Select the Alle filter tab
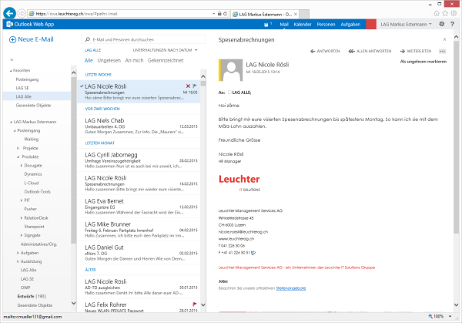Image resolution: width=462 pixels, height=323 pixels. (x=89, y=60)
